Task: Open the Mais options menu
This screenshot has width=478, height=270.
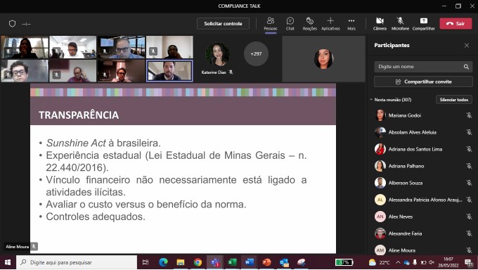Action: click(x=351, y=24)
